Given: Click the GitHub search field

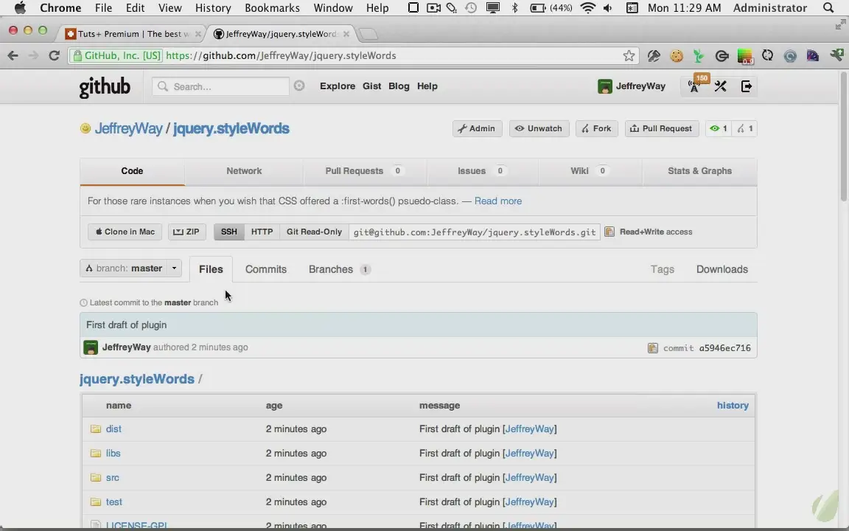Looking at the screenshot, I should click(220, 86).
